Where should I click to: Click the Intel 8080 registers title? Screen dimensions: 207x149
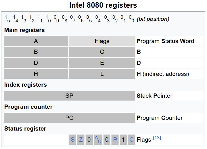pyautogui.click(x=103, y=5)
